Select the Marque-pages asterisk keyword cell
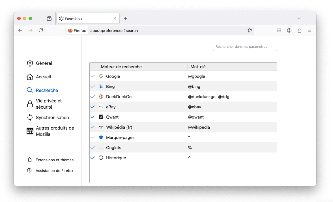 (189, 137)
